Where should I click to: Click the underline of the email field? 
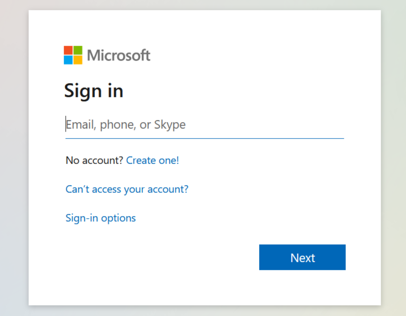click(205, 138)
